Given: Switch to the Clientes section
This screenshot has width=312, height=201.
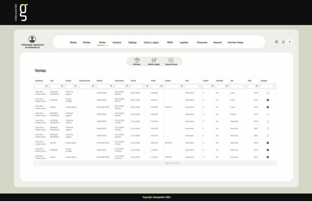Looking at the screenshot, I should (87, 42).
